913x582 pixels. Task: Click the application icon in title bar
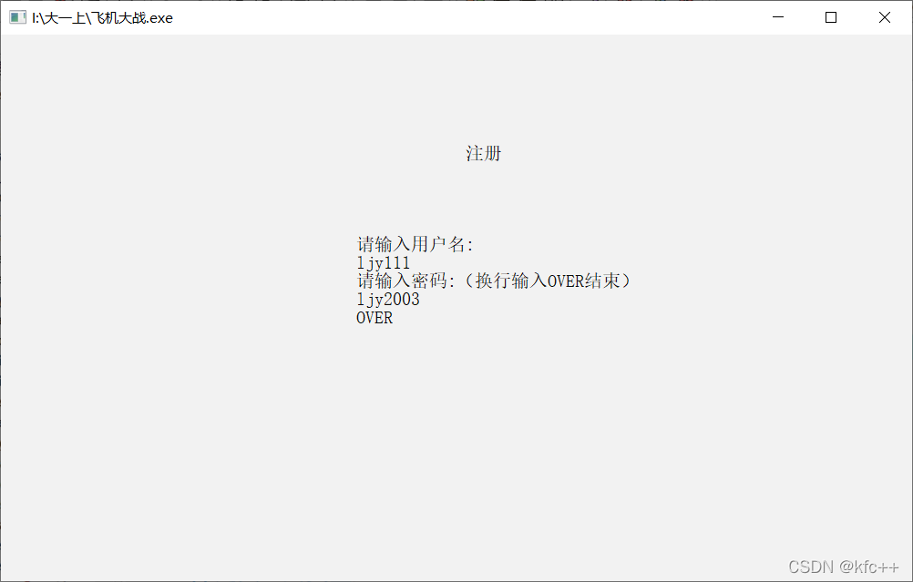pyautogui.click(x=17, y=17)
